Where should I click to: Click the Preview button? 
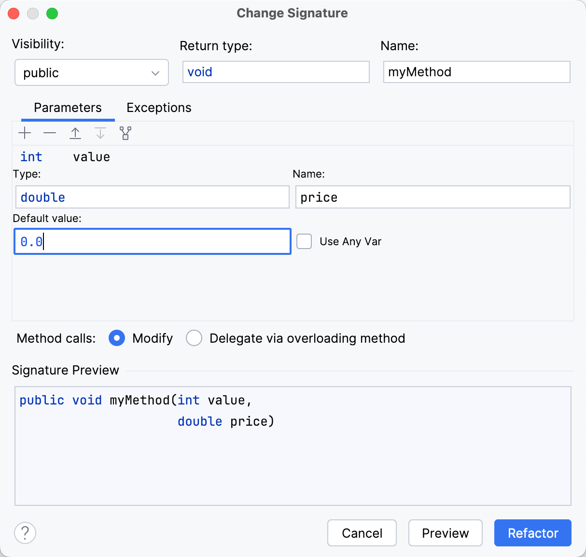click(x=445, y=533)
